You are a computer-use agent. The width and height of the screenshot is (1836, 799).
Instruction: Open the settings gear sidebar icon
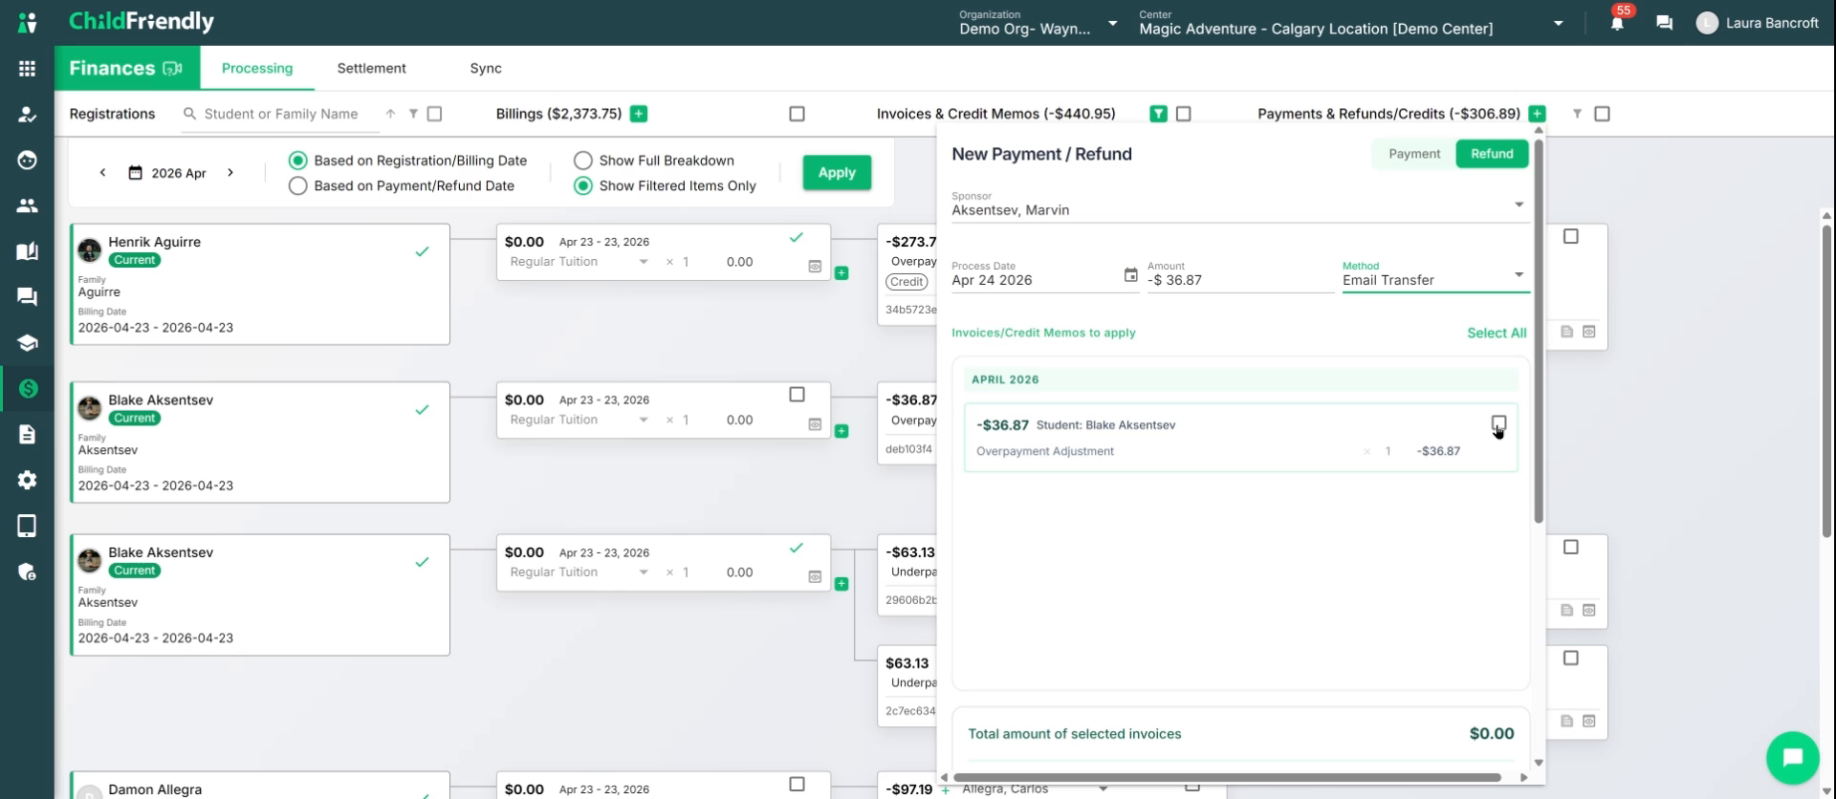click(27, 480)
